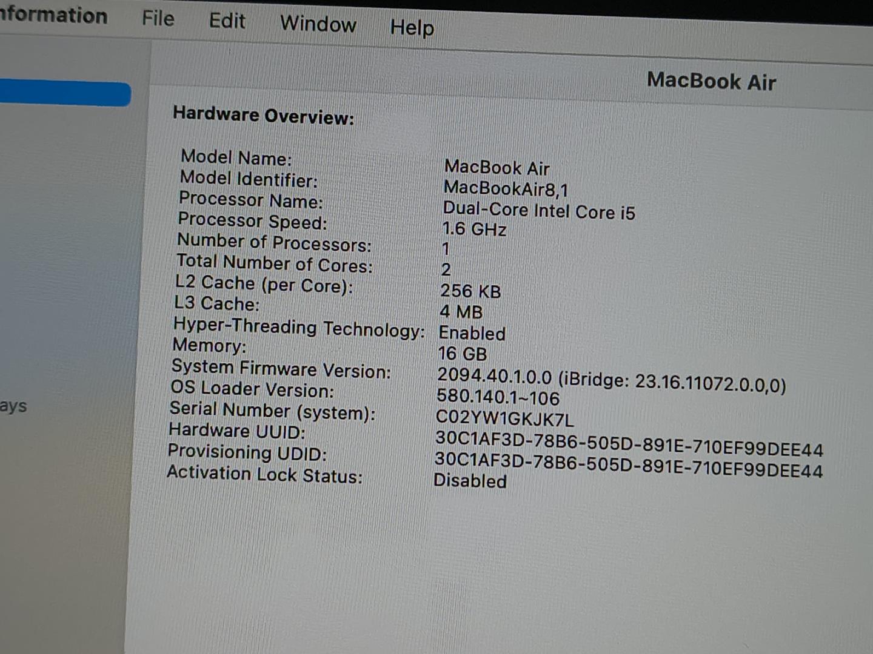Screen dimensions: 873x654
Task: Click the 'System Firmware Version:' label
Action: [281, 368]
